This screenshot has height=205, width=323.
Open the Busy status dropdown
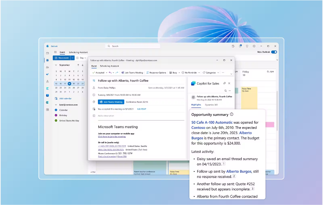179,73
